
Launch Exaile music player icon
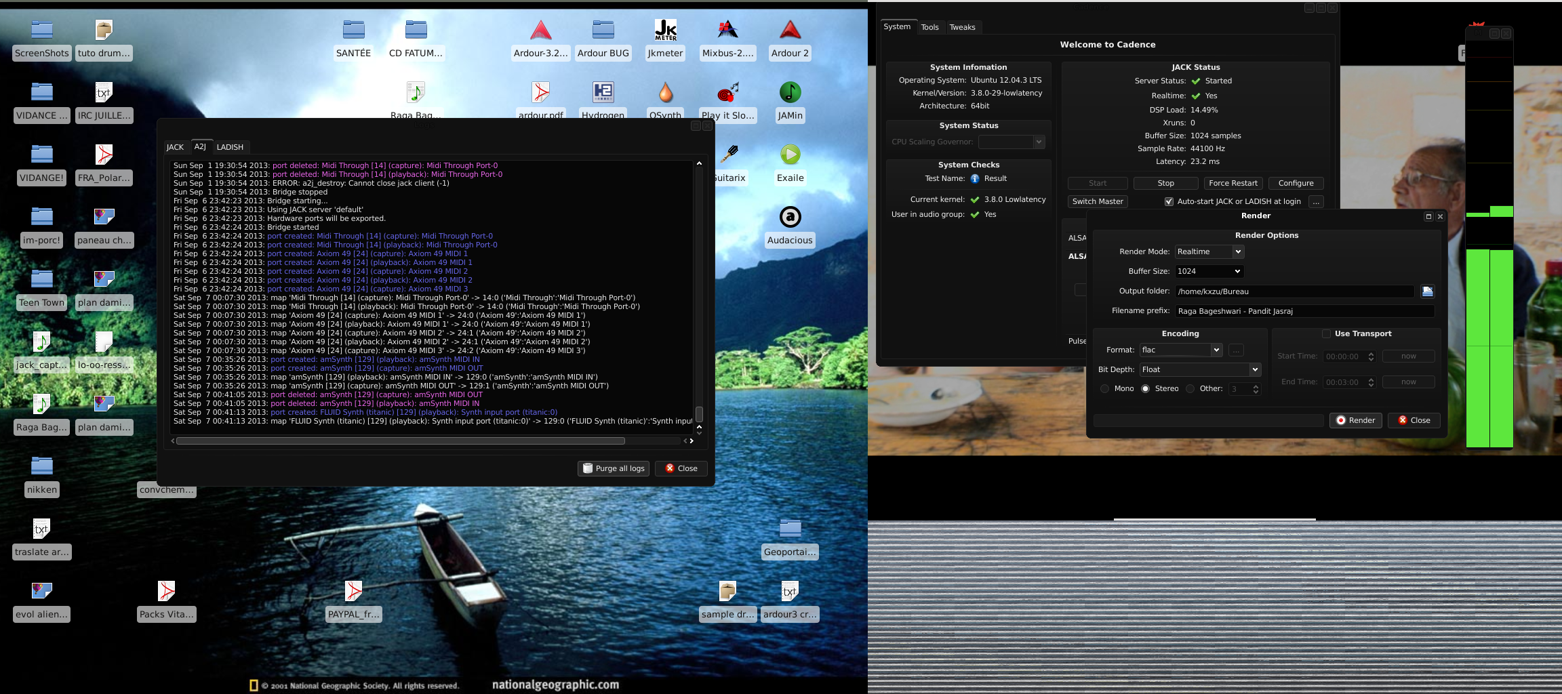pos(790,155)
